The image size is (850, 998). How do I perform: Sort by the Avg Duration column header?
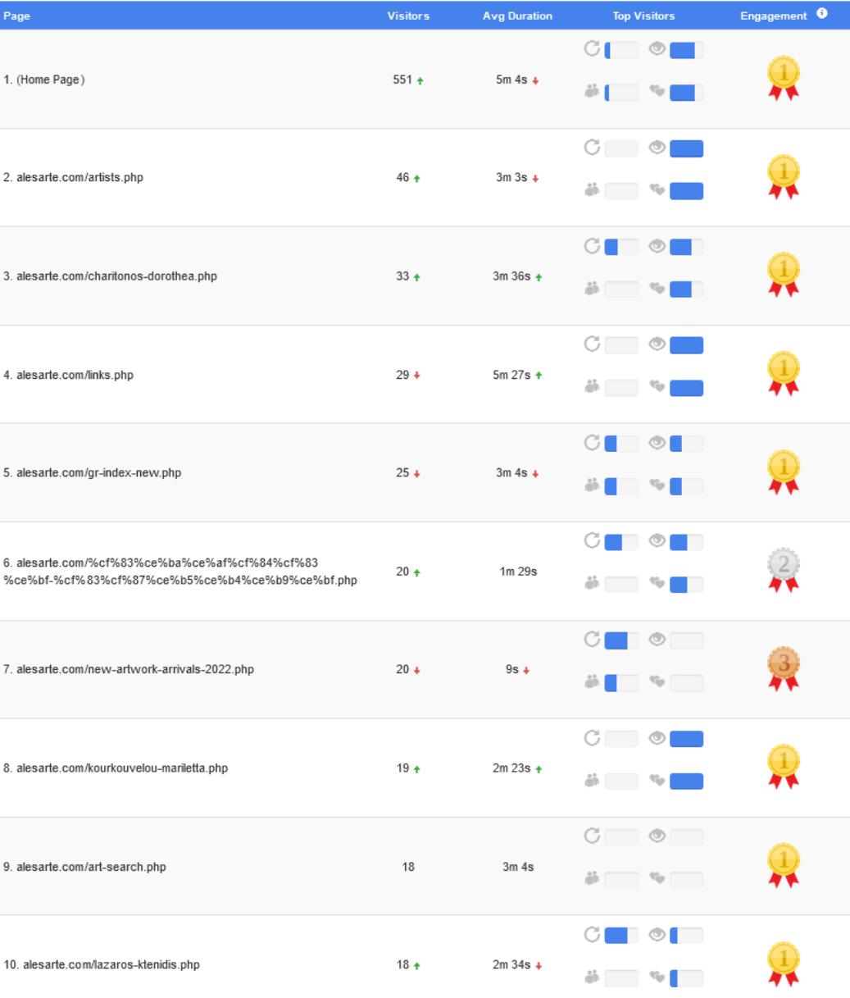tap(517, 16)
